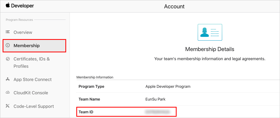Click the Code-Level Support tools icon

(8, 106)
